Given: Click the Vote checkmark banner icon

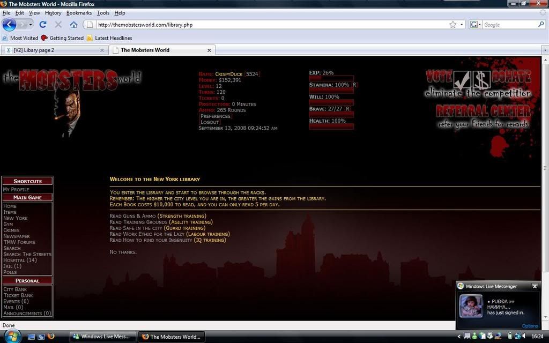Looking at the screenshot, I should tap(462, 79).
